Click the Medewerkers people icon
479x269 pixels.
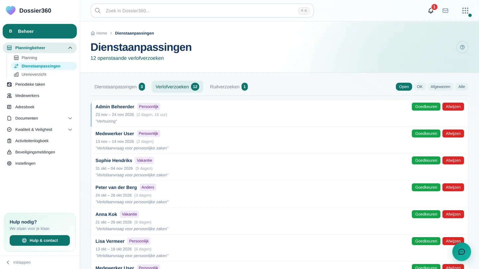pyautogui.click(x=9, y=96)
